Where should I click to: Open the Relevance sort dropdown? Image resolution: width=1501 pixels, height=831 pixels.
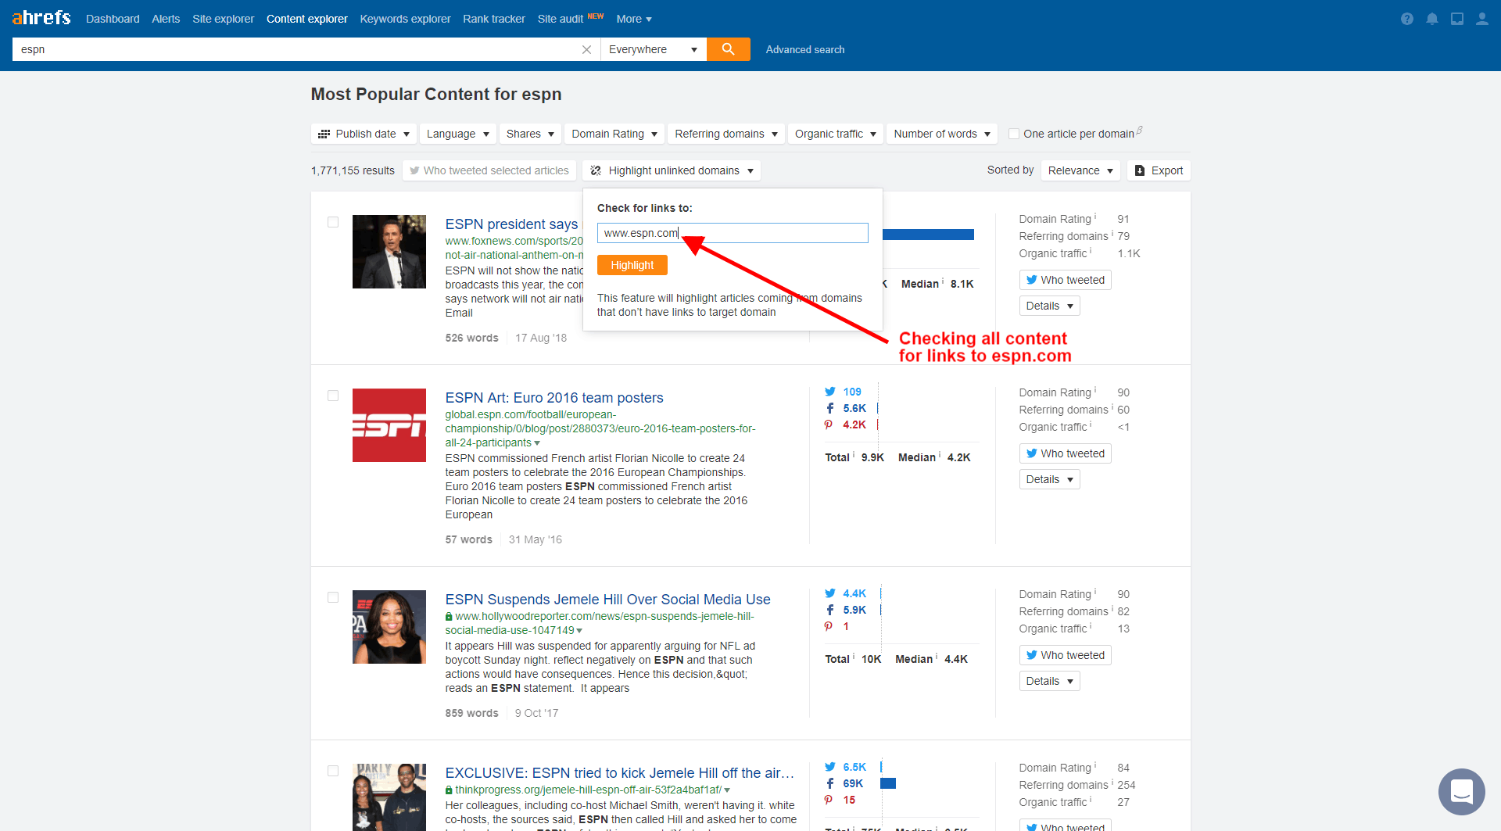point(1080,170)
